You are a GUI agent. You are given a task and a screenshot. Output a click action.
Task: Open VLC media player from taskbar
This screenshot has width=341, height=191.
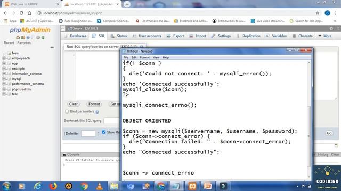pyautogui.click(x=100, y=186)
